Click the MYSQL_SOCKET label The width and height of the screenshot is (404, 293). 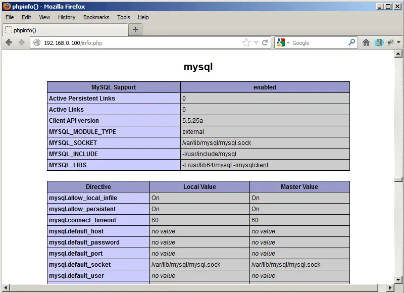point(73,143)
